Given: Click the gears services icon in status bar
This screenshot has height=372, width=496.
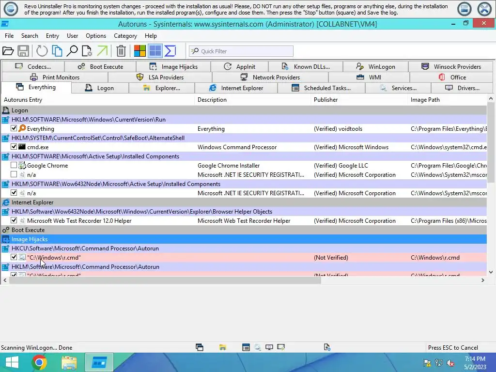Looking at the screenshot, I should (x=258, y=347).
